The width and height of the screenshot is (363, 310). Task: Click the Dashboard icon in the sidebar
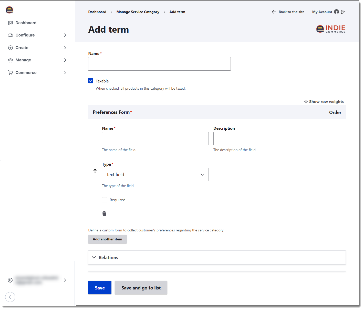[x=11, y=23]
